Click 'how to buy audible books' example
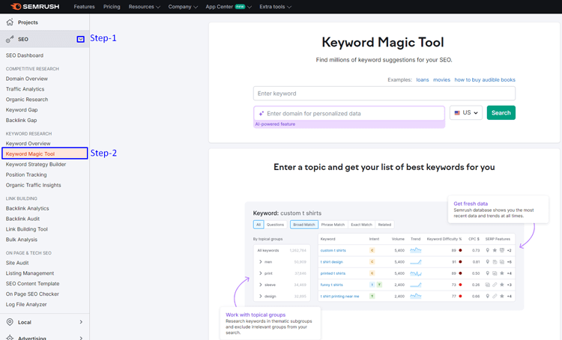Screen dimensions: 562x340 [485, 80]
